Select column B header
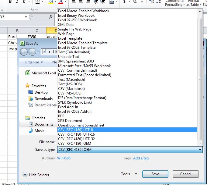This screenshot has height=185, width=207. [17, 30]
